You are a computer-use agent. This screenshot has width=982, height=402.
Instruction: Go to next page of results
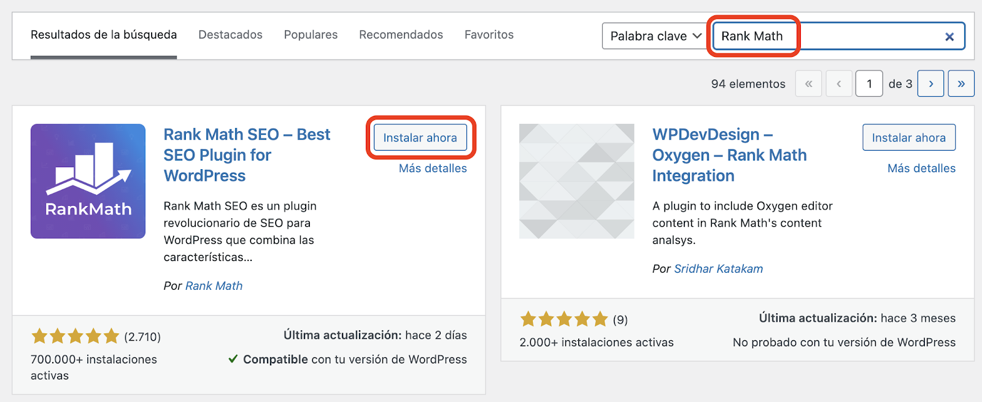click(x=931, y=84)
